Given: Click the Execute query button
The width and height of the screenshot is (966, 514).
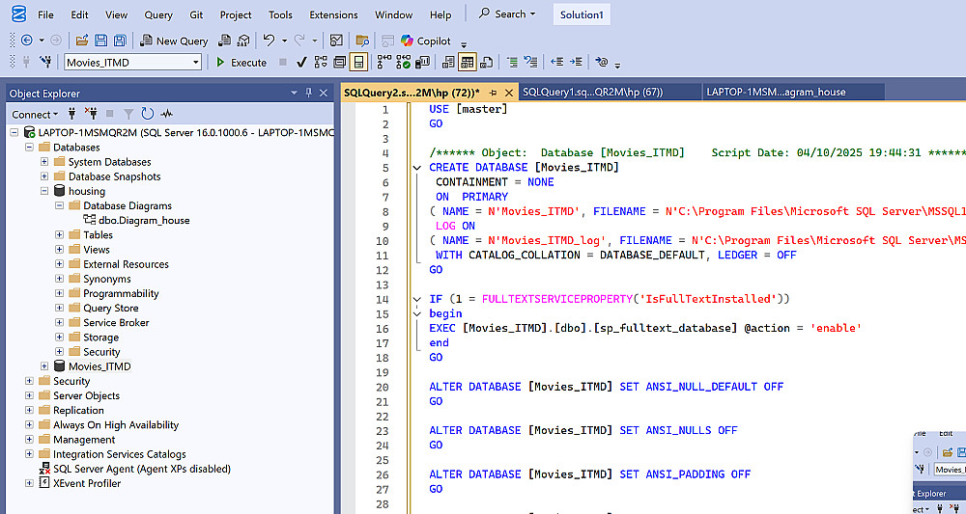Looking at the screenshot, I should click(x=241, y=63).
